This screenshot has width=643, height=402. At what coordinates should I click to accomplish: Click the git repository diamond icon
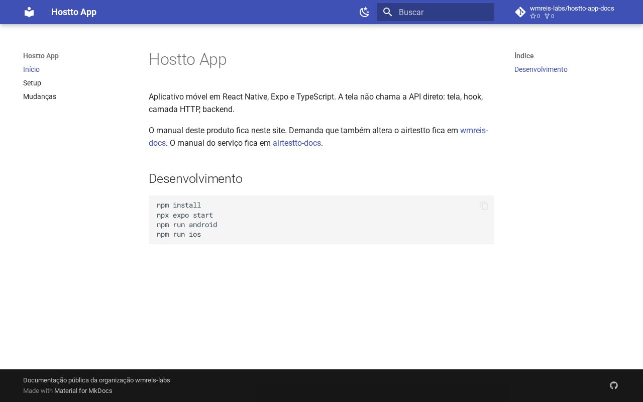(x=520, y=12)
